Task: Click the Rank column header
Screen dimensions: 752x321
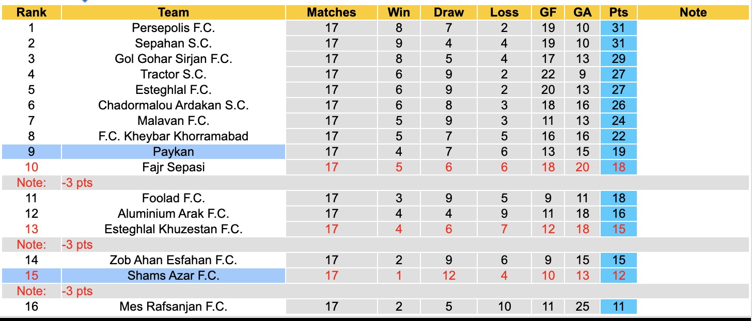Action: pos(32,12)
